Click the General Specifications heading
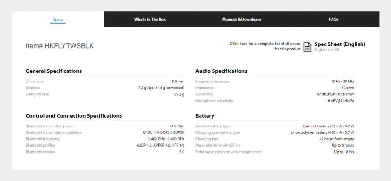The height and width of the screenshot is (181, 391). pos(54,71)
